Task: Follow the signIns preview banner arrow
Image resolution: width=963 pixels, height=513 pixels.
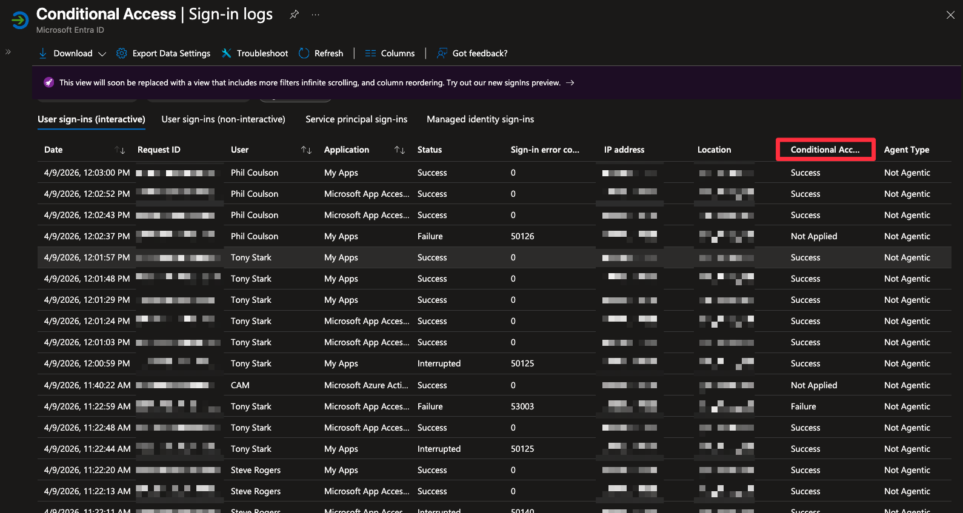Action: (x=570, y=83)
